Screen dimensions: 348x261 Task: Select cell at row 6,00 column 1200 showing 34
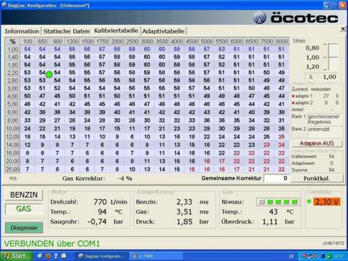coord(72,112)
